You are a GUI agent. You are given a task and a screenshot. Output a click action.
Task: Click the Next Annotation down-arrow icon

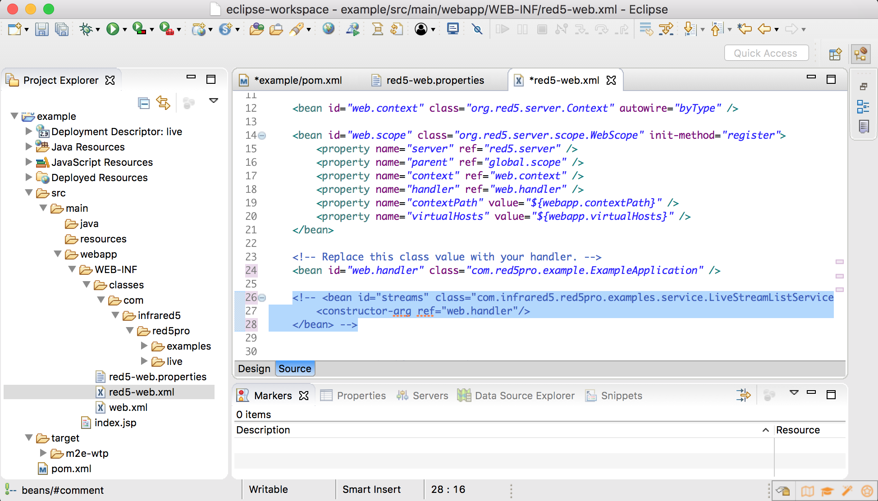(690, 29)
